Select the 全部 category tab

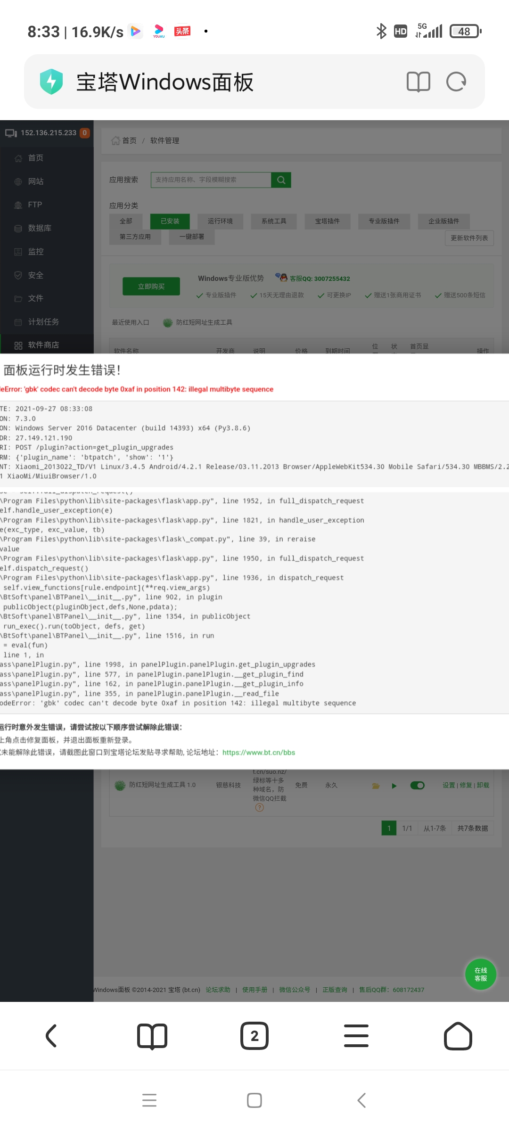click(x=126, y=221)
